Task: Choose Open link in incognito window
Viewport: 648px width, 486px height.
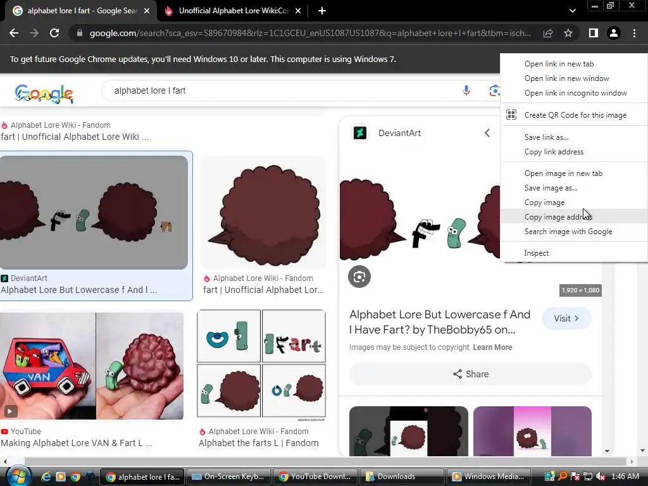Action: point(574,93)
